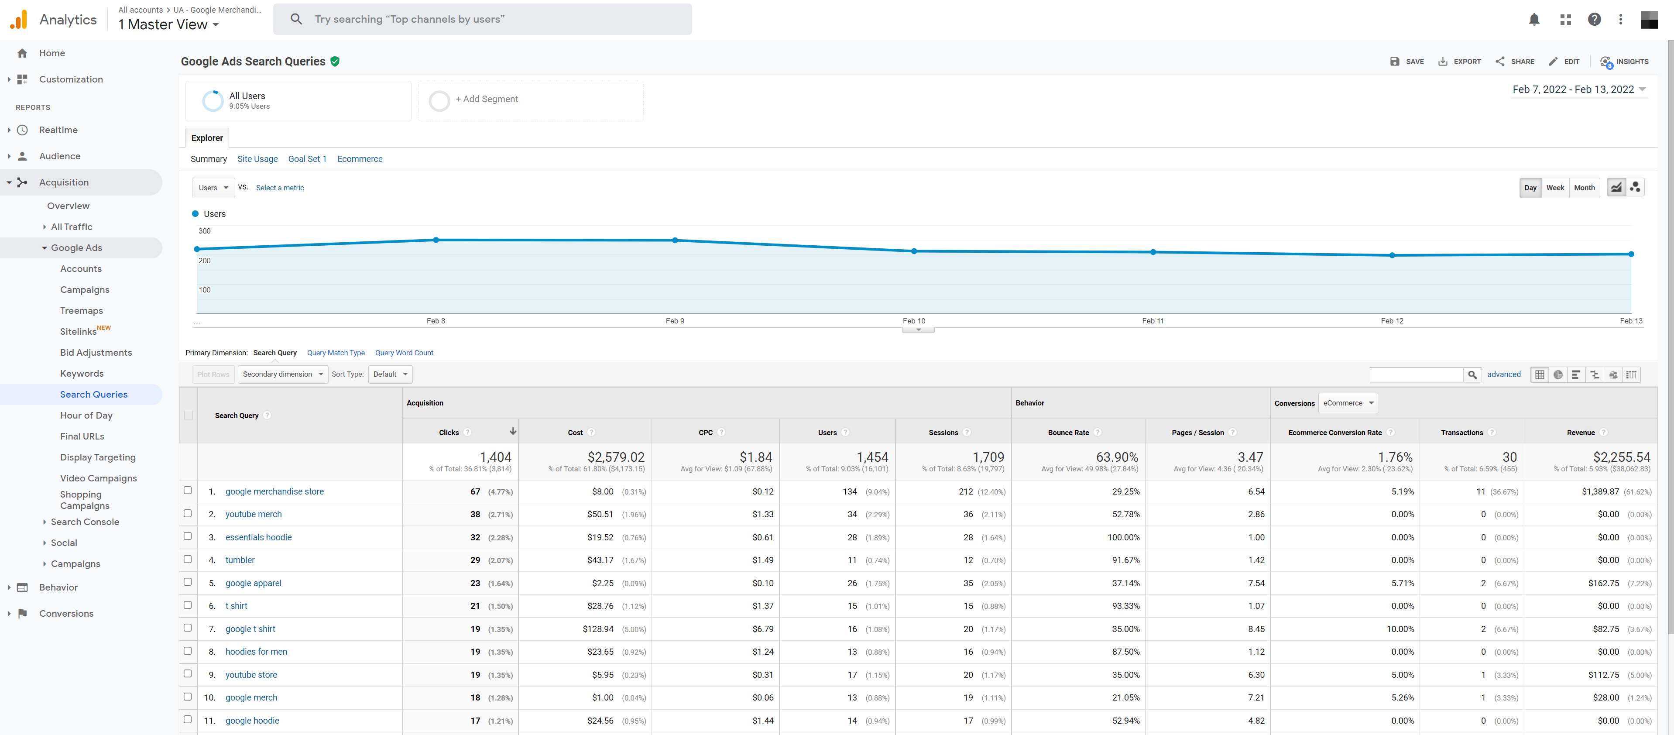Click inside the table filter search field
This screenshot has height=735, width=1674.
[x=1417, y=374]
